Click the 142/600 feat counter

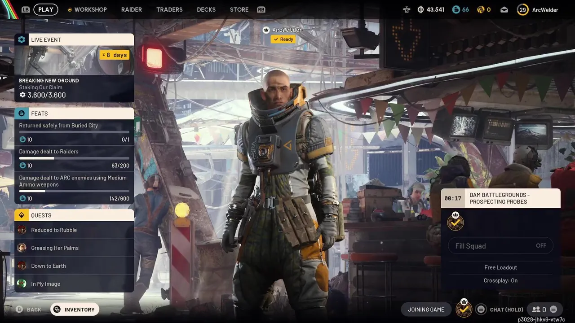point(119,198)
